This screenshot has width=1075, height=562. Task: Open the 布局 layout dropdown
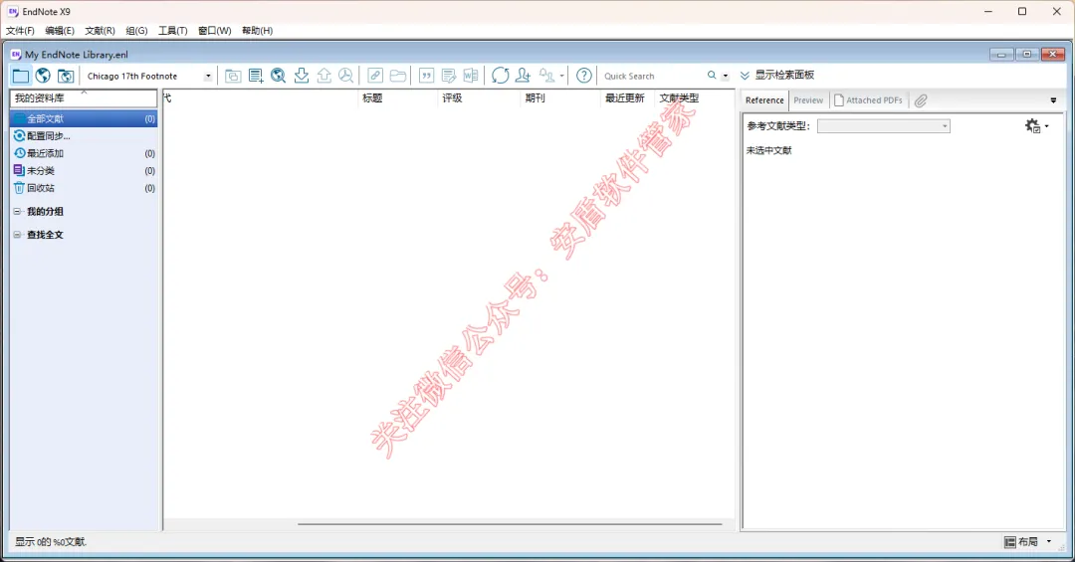[x=1027, y=542]
